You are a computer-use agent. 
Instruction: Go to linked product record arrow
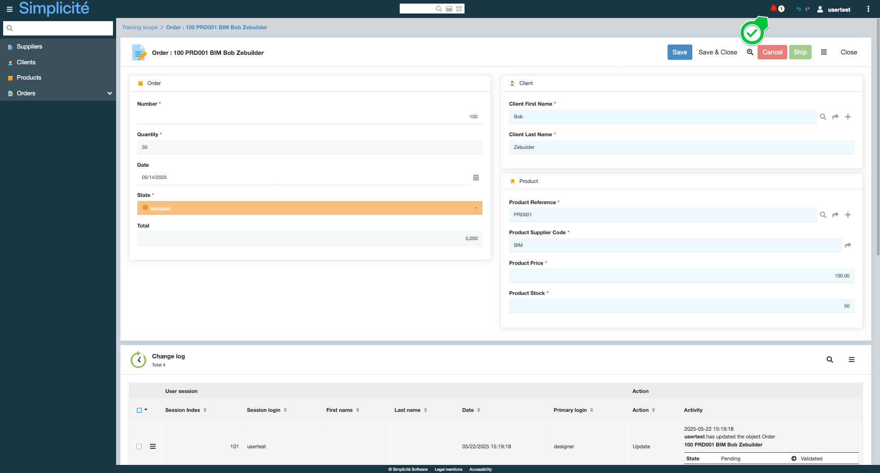(x=835, y=215)
